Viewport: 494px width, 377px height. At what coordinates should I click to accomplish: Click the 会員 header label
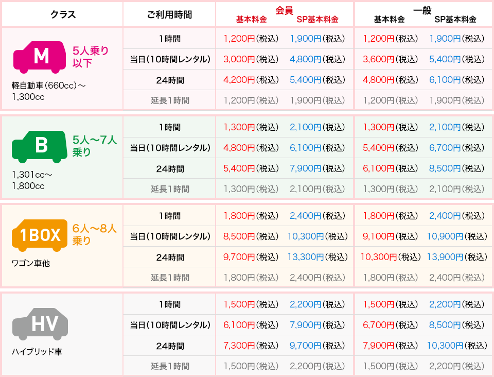(x=284, y=10)
